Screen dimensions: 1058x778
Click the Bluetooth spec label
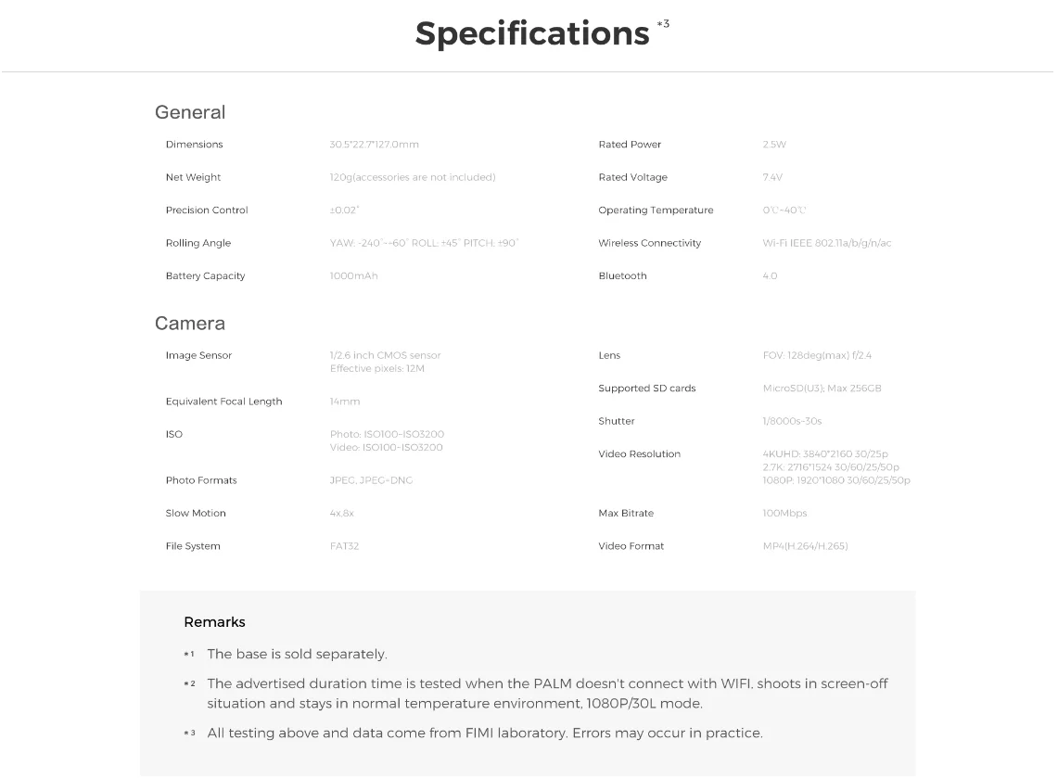pyautogui.click(x=622, y=276)
